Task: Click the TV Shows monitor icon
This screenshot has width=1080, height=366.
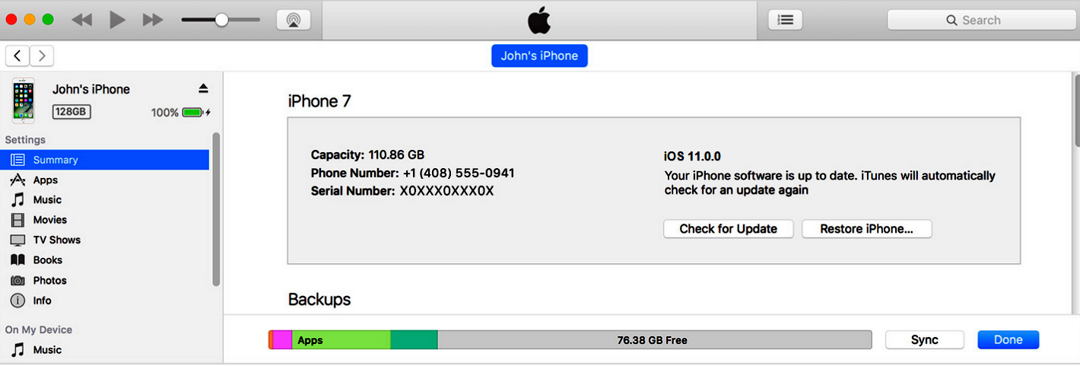Action: (17, 240)
